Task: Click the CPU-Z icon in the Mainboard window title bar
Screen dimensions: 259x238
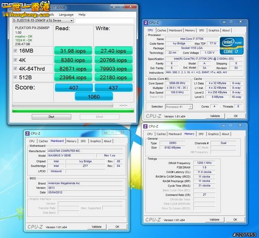Action: [x=27, y=134]
